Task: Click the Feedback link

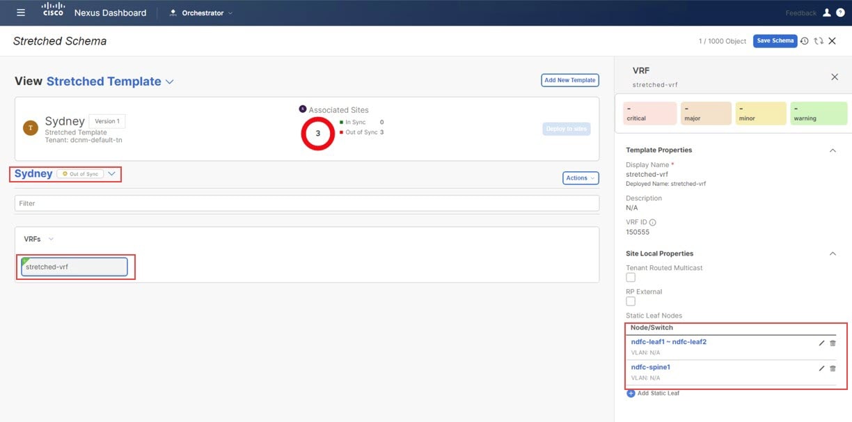Action: [800, 13]
